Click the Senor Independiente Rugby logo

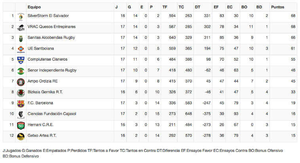click(21, 71)
